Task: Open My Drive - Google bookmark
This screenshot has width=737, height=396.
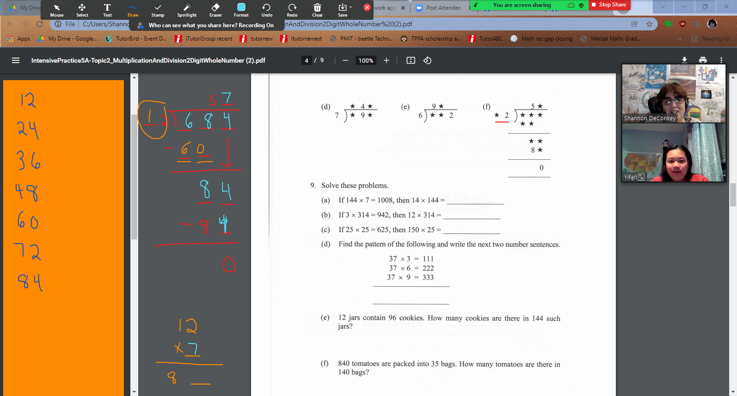Action: point(67,39)
